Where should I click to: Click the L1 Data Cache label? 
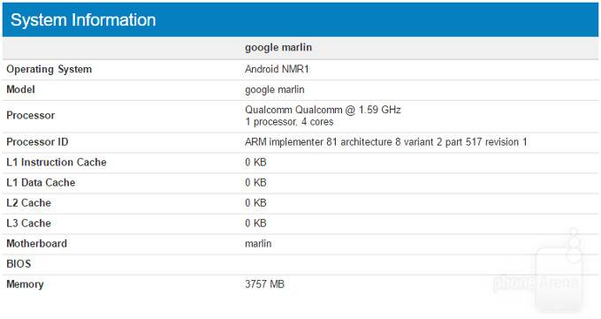[x=41, y=183]
